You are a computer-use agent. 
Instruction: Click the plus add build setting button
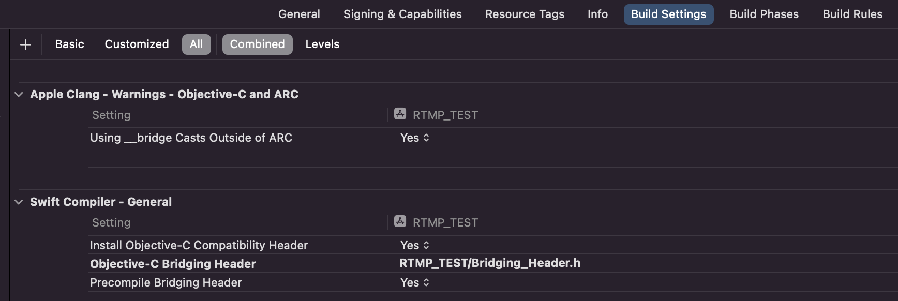coord(25,45)
